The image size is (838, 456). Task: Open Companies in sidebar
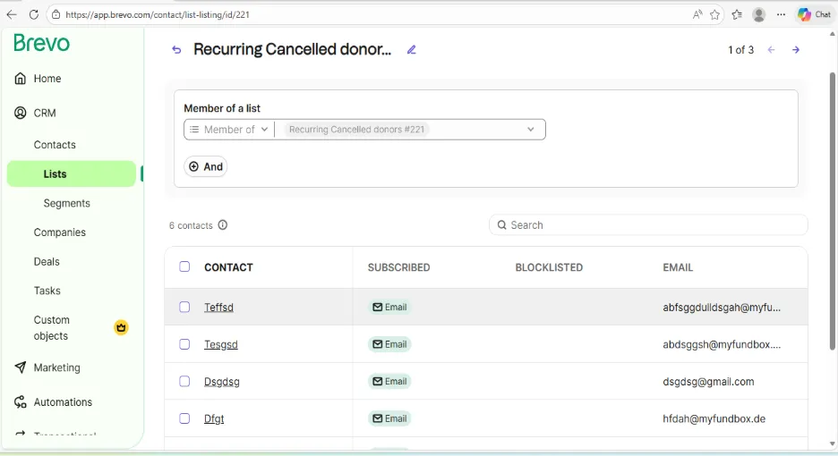[x=59, y=232]
